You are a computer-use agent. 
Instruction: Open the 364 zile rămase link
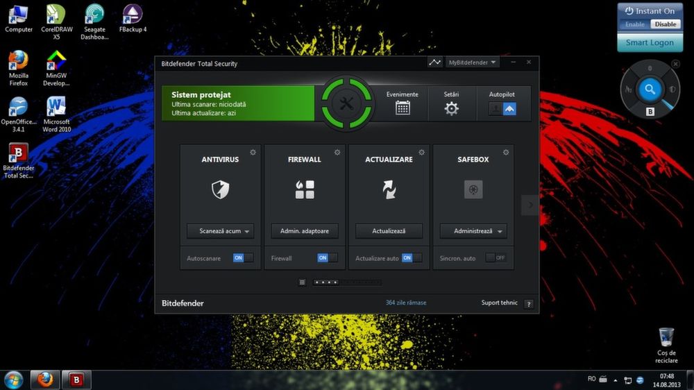(x=406, y=303)
